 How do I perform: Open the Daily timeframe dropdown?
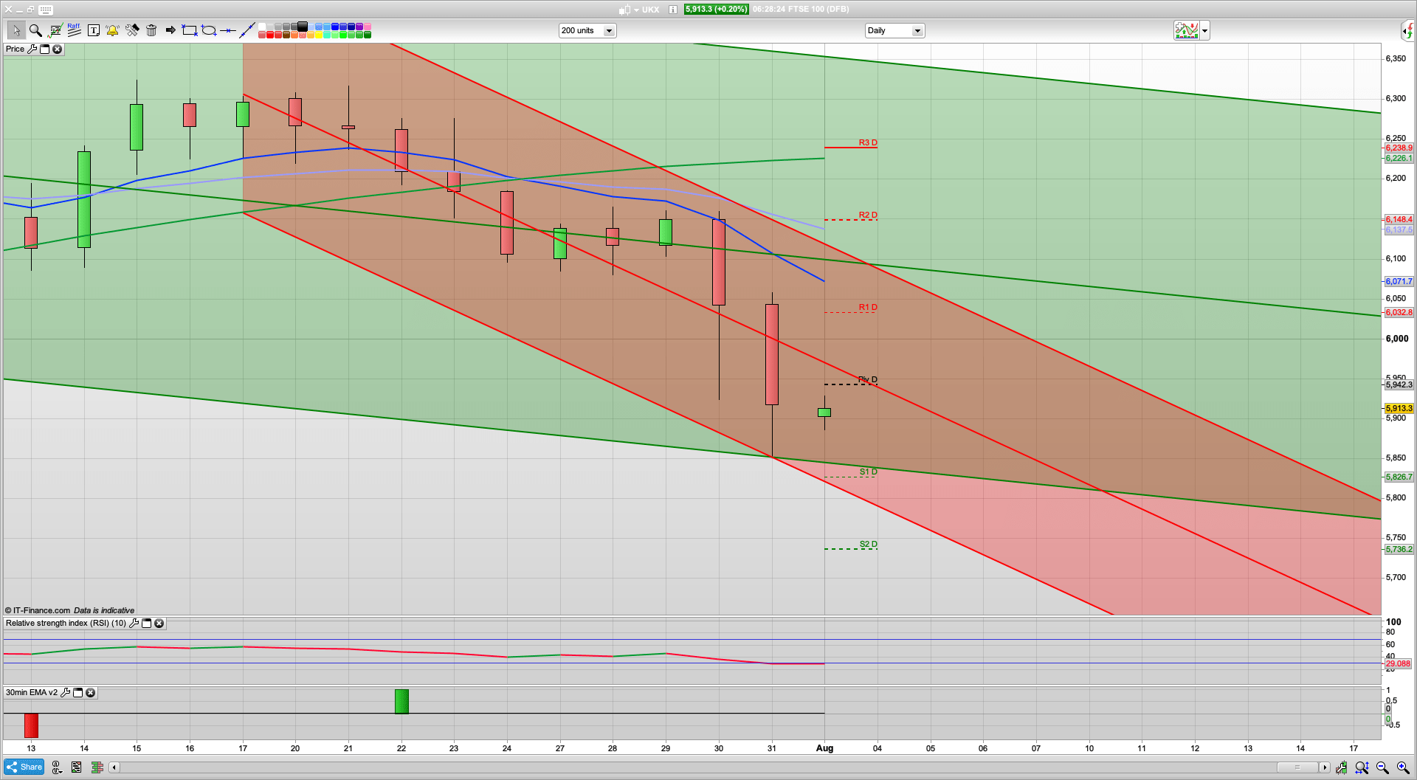[x=894, y=30]
